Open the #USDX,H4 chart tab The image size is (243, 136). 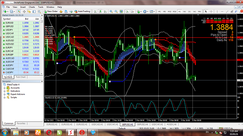tap(171, 124)
